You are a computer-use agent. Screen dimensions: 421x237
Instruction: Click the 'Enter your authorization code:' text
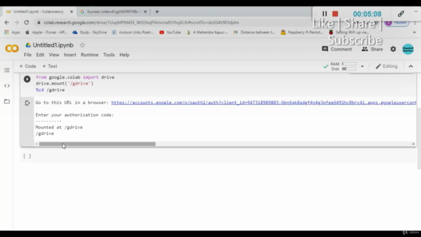point(74,115)
